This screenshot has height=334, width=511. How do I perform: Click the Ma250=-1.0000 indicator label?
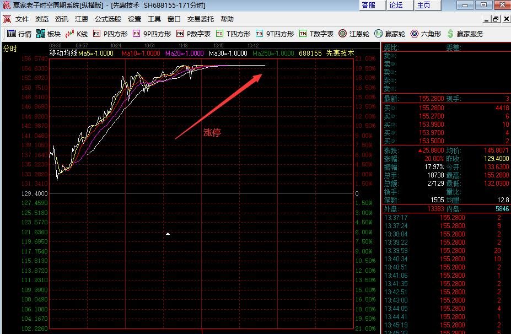pos(273,53)
